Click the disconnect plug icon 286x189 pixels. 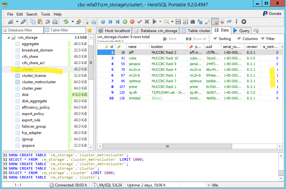pyautogui.click(x=23, y=22)
